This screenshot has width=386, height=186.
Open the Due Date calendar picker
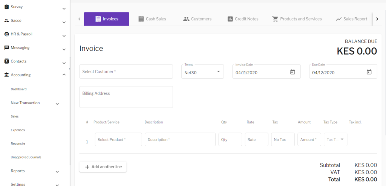(x=369, y=72)
